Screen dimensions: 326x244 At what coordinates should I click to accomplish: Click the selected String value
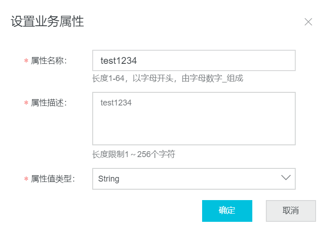click(x=109, y=179)
